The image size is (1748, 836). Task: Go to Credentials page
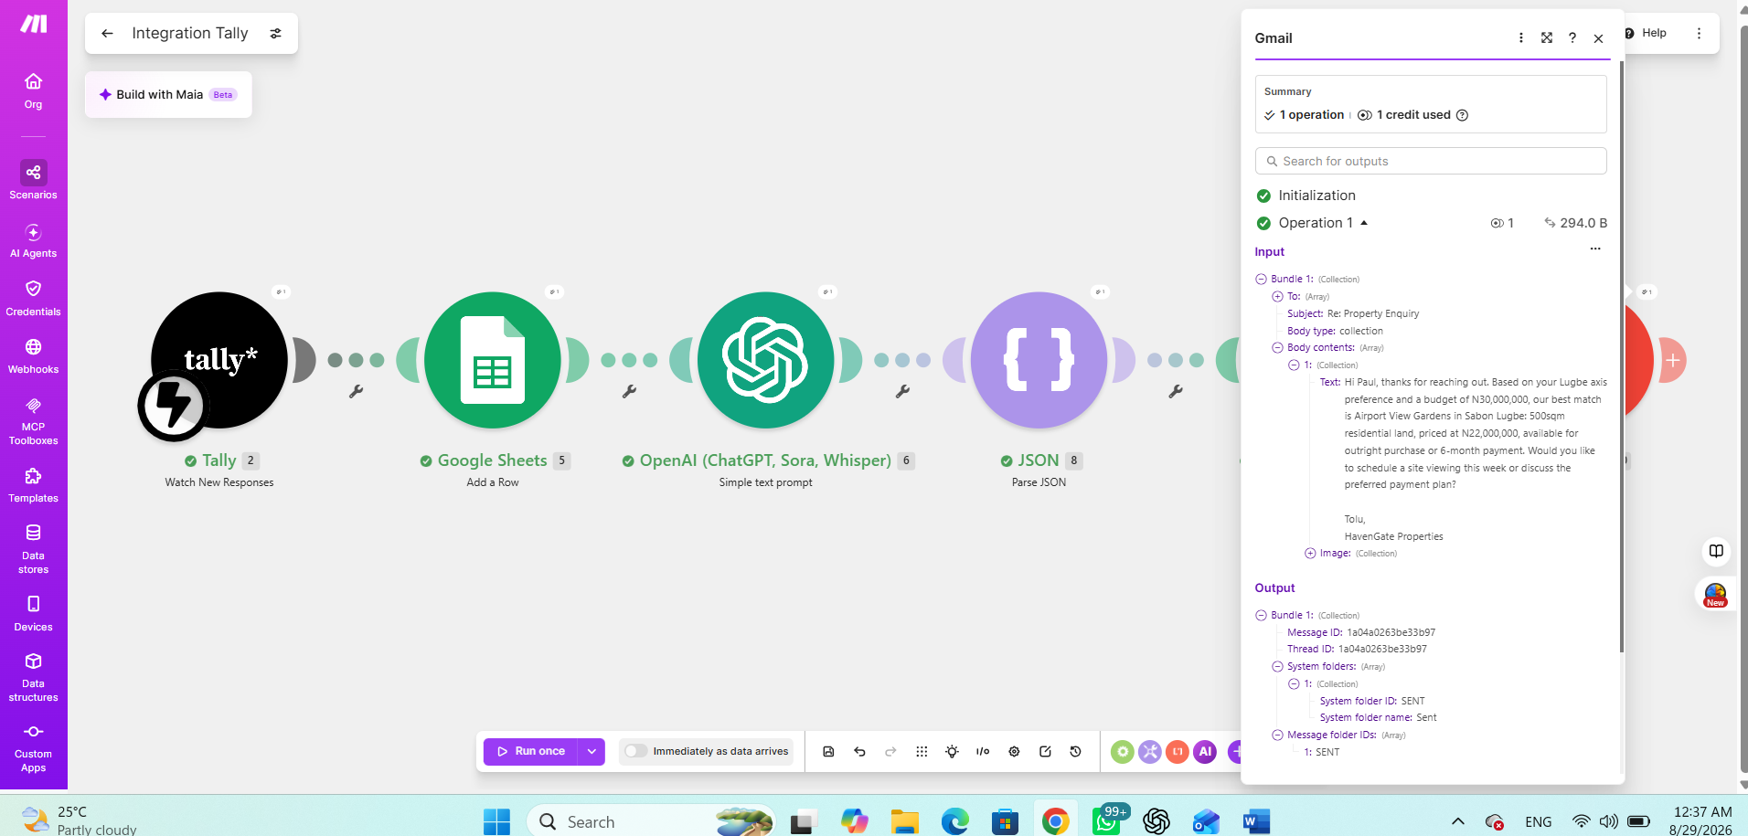pyautogui.click(x=33, y=298)
